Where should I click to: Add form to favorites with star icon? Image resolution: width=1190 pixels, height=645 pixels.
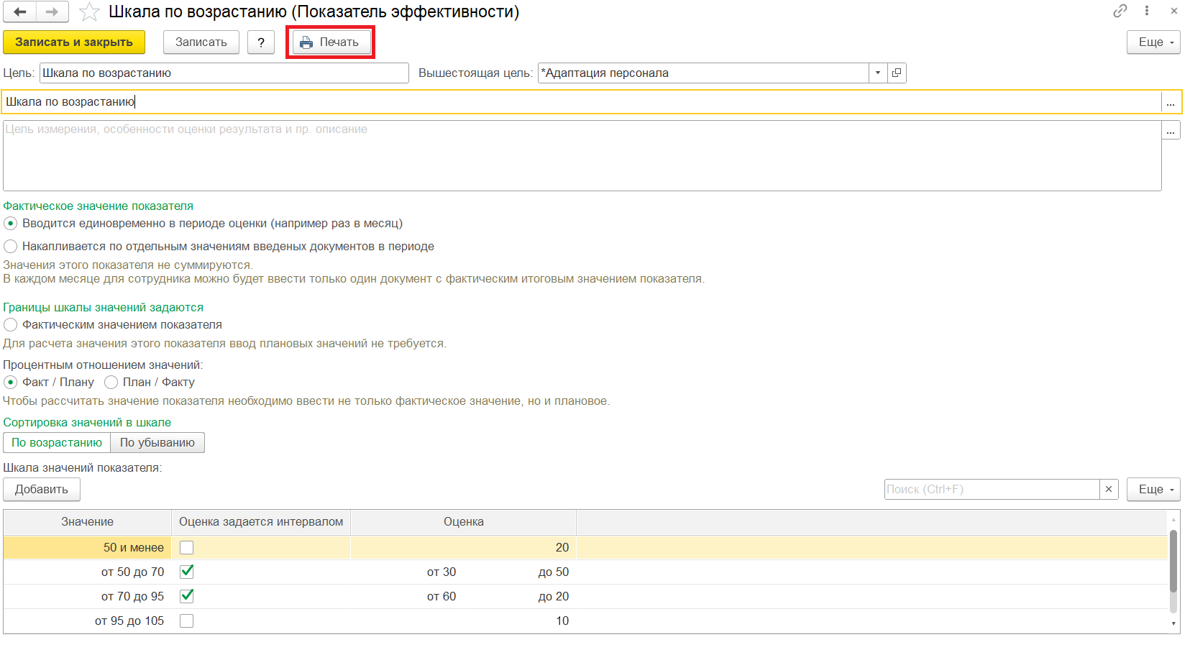click(x=89, y=12)
